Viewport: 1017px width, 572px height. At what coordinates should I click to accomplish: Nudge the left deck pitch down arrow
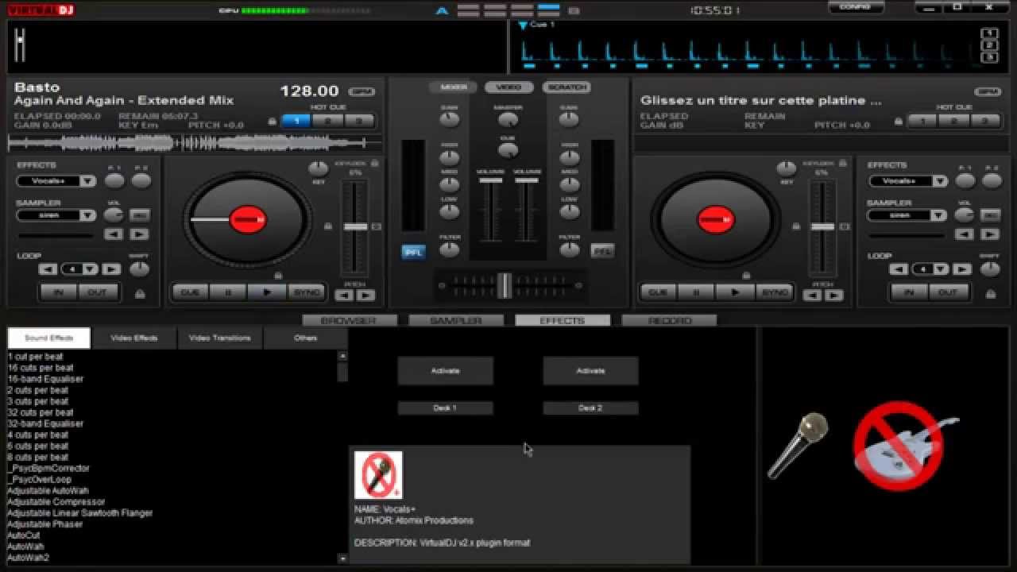point(344,296)
